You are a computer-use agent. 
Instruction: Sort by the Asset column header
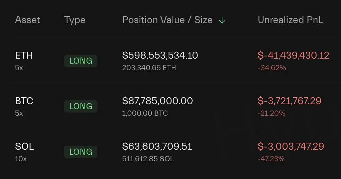coord(27,20)
